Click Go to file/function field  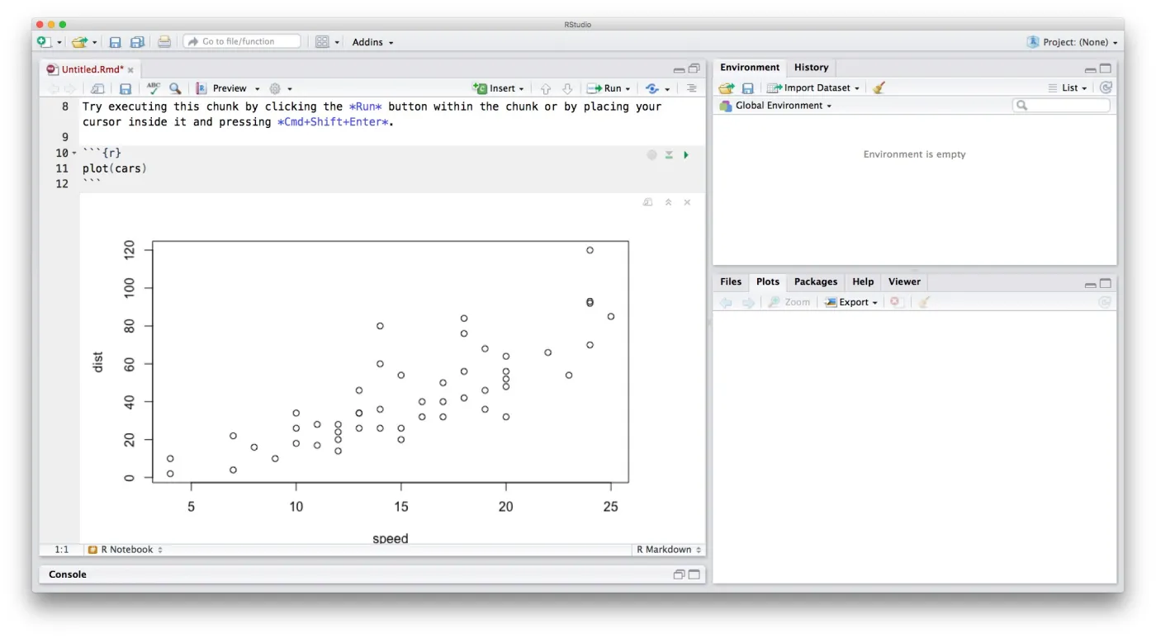(x=242, y=41)
